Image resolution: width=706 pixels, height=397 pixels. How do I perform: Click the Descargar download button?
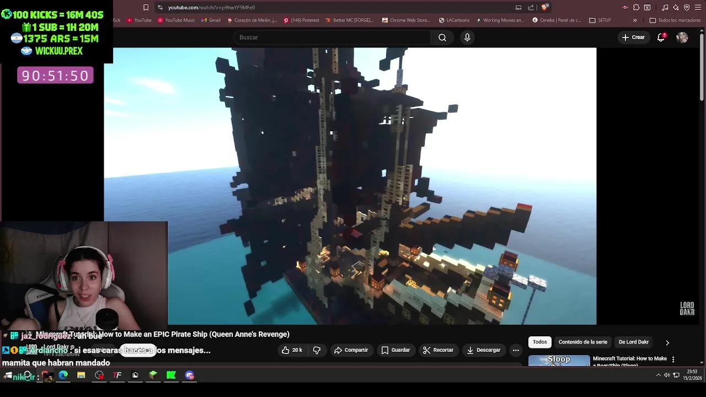coord(484,350)
